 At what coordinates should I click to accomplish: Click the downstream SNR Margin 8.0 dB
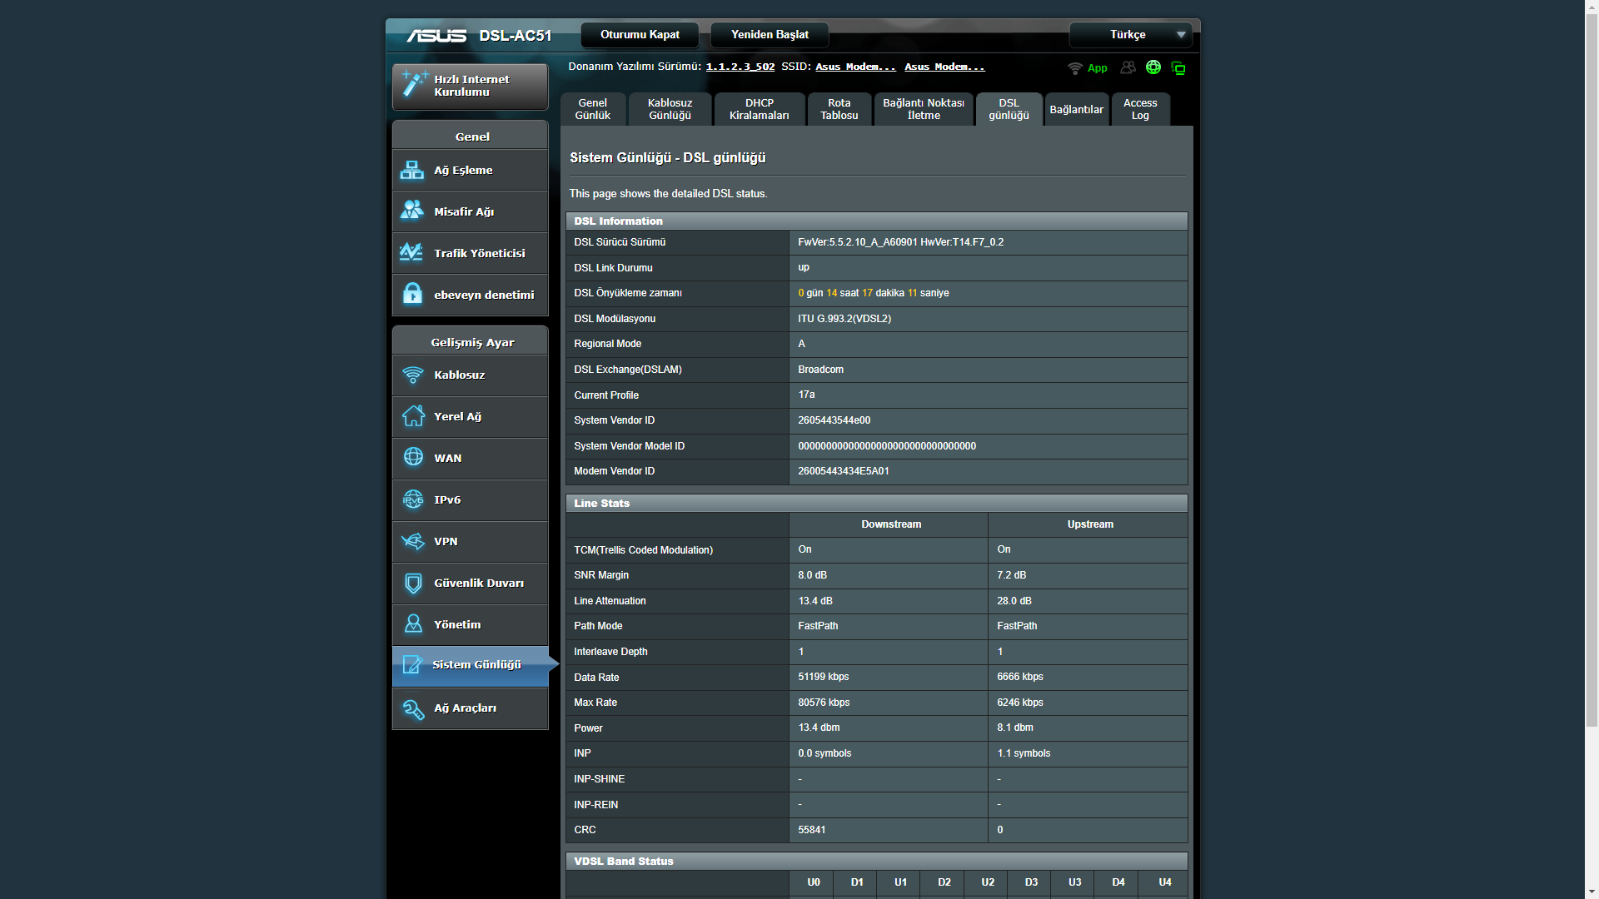pyautogui.click(x=813, y=575)
